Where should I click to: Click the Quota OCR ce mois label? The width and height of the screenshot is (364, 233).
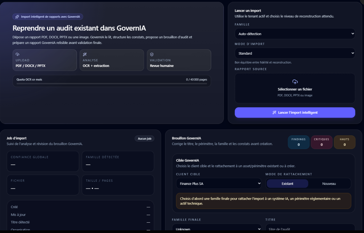29,80
